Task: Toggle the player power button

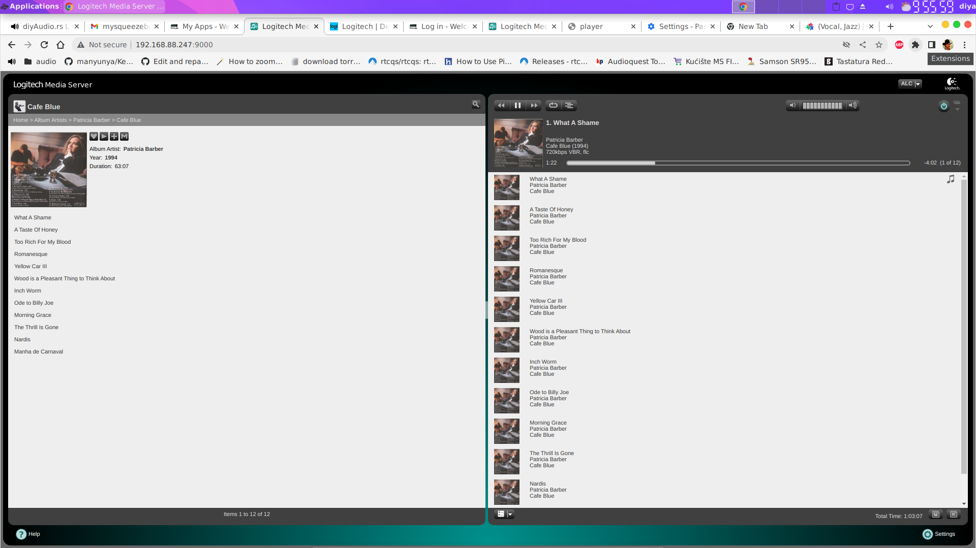Action: click(x=943, y=106)
